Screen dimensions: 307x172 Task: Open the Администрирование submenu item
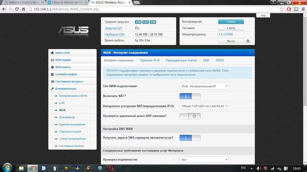click(x=72, y=124)
